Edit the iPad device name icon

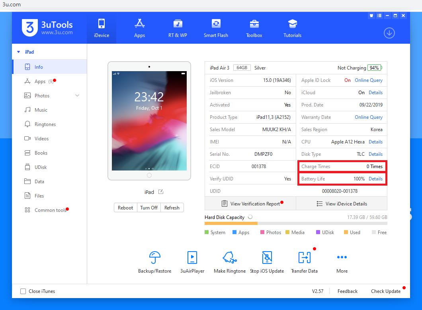[161, 192]
